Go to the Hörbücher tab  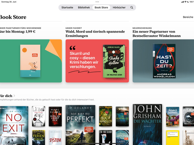pos(119,8)
